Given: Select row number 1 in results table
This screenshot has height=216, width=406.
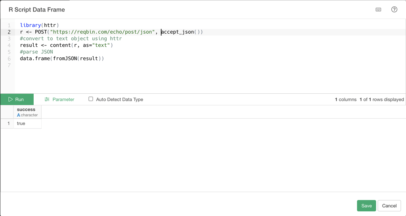Looking at the screenshot, I should click(9, 123).
